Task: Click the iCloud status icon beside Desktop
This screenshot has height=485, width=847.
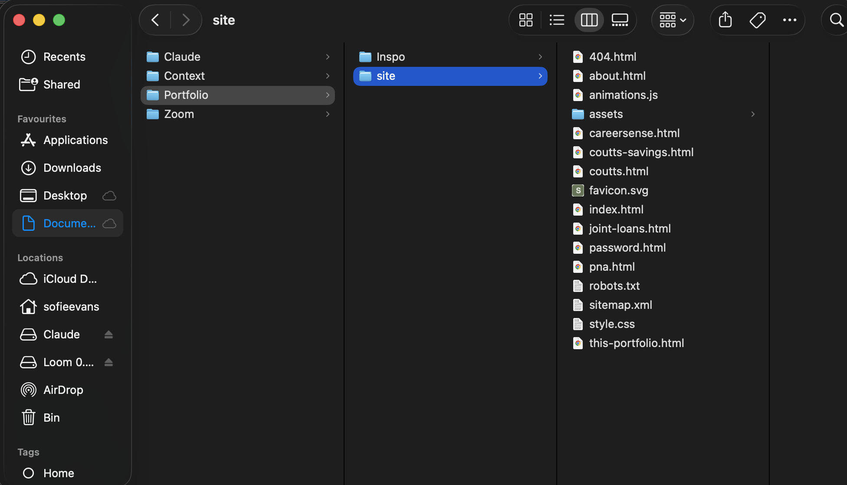Action: [x=109, y=196]
